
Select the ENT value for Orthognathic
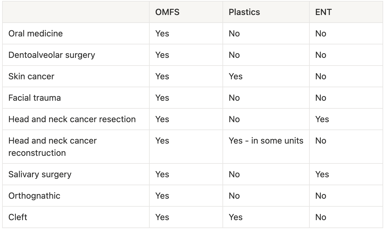point(320,196)
